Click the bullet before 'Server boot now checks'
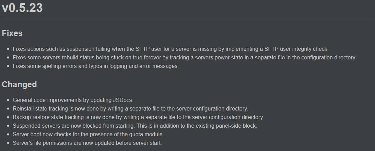Screen dimensions: 375x151 point(8,135)
